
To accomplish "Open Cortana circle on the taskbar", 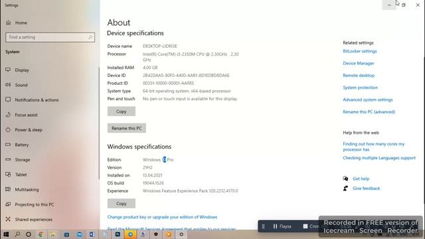I will [x=29, y=234].
